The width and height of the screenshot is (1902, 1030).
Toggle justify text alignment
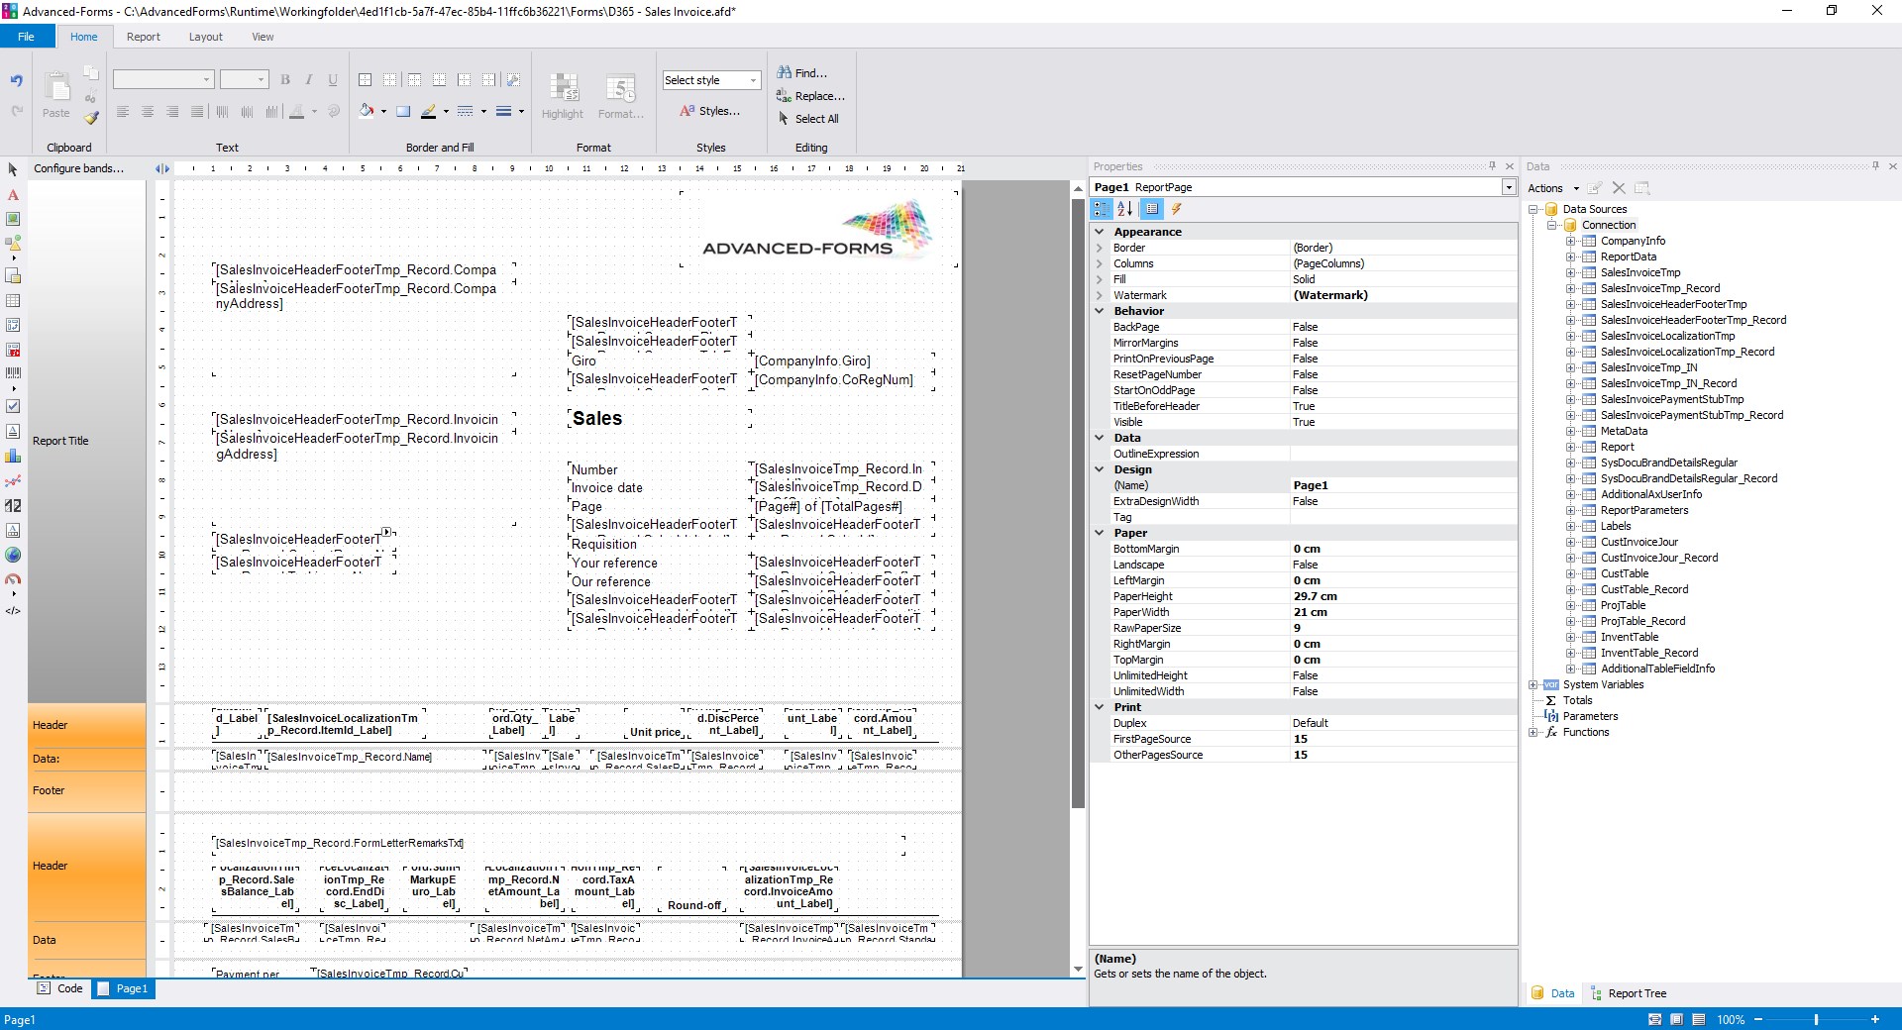coord(197,112)
